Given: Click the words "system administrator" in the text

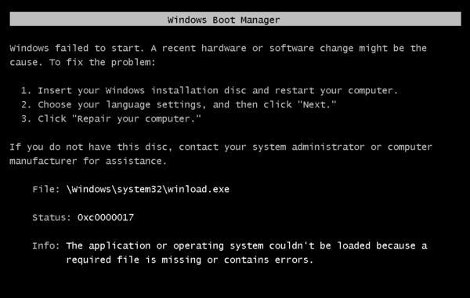Looking at the screenshot, I should pos(308,147).
